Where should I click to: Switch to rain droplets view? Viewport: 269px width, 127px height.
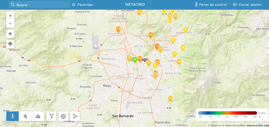(x=25, y=116)
